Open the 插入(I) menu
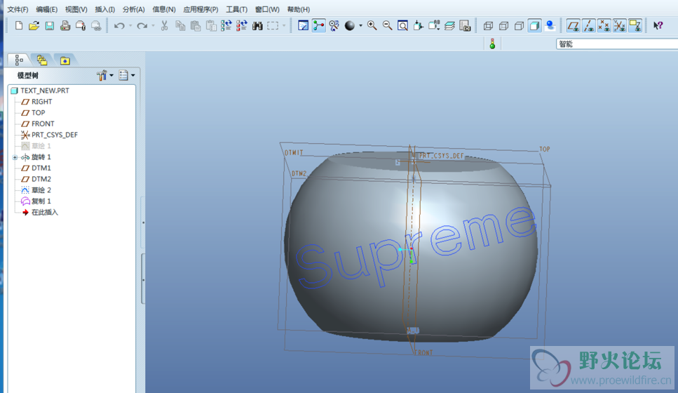Viewport: 678px width, 393px height. pos(104,10)
